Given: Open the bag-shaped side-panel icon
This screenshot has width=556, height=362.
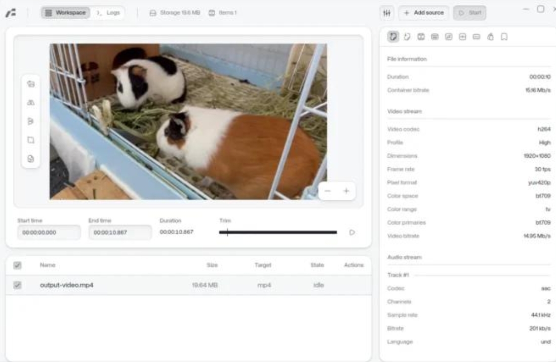Looking at the screenshot, I should 490,36.
